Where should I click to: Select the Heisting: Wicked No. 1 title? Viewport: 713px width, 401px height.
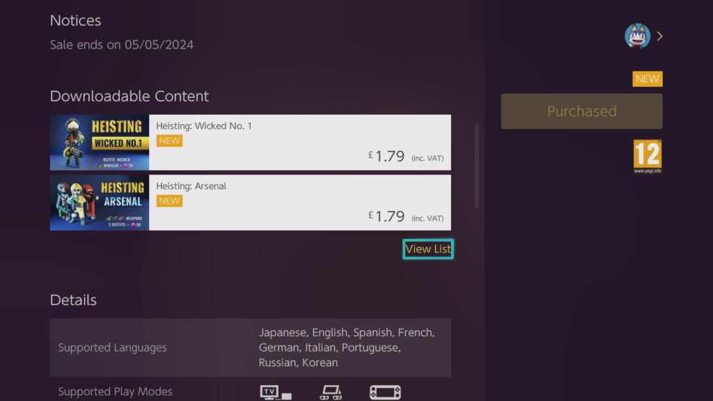(x=204, y=126)
